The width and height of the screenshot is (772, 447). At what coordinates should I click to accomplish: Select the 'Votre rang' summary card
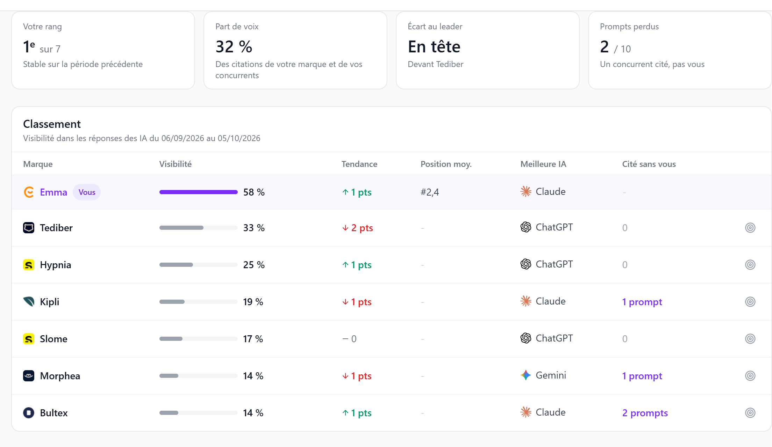click(103, 50)
